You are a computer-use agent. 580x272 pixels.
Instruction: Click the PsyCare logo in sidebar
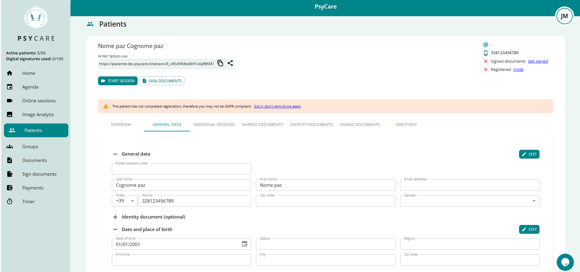click(36, 18)
